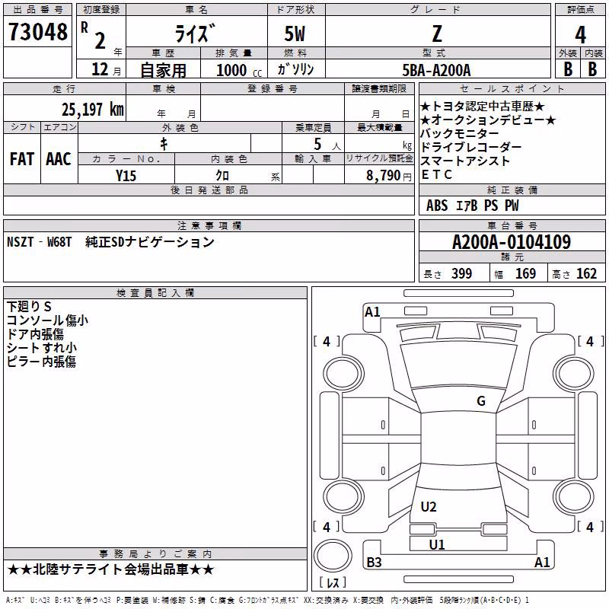609x609 pixels.
Task: Click the note NSZT-W68T 純正SDナビゲーション
Action: pyautogui.click(x=110, y=242)
